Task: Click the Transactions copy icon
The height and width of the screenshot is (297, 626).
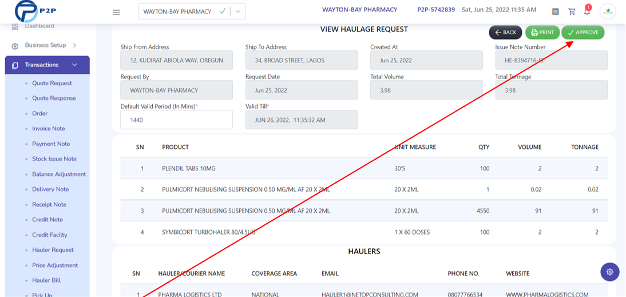Action: coord(15,65)
